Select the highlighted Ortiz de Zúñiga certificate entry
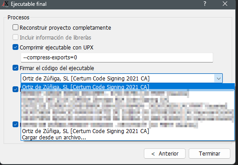Screen dimensions: 238x165 128,87
